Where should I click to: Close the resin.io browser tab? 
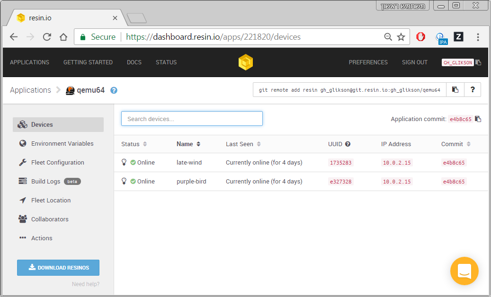coord(115,18)
